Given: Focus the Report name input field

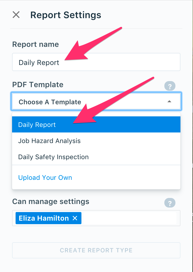Looking at the screenshot, I should pos(96,62).
